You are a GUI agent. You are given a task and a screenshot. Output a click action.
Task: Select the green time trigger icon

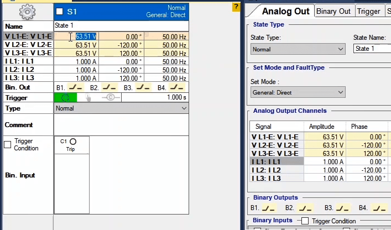65,97
